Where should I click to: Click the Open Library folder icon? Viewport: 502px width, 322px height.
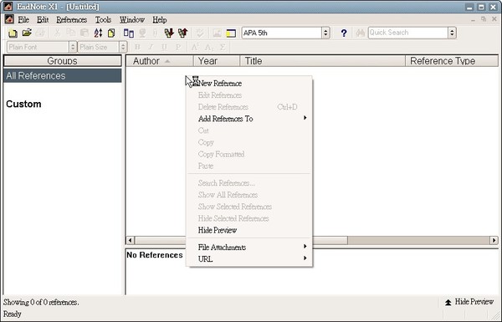pyautogui.click(x=27, y=33)
